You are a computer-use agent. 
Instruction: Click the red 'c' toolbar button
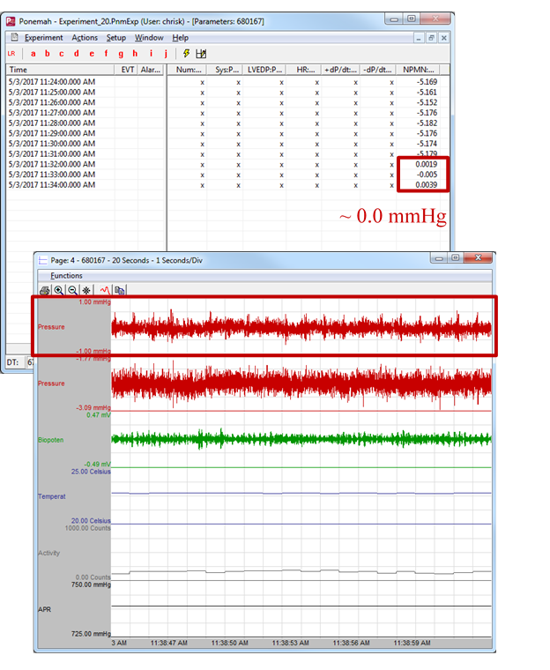point(62,54)
